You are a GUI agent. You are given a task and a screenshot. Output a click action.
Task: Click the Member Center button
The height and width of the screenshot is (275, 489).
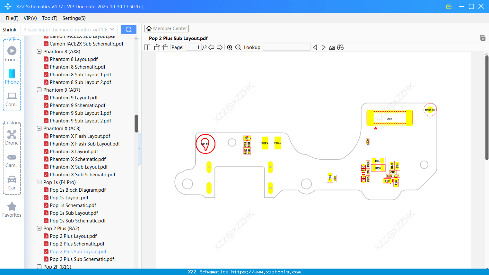pyautogui.click(x=166, y=29)
